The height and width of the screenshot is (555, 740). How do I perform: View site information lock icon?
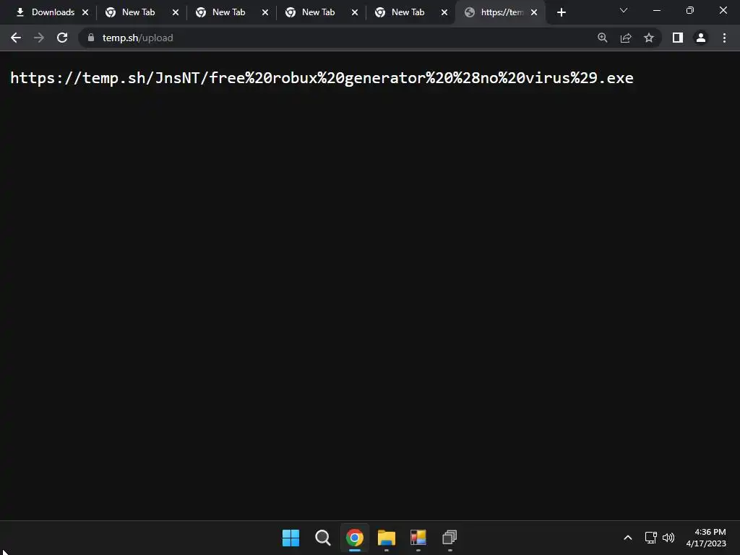[91, 38]
